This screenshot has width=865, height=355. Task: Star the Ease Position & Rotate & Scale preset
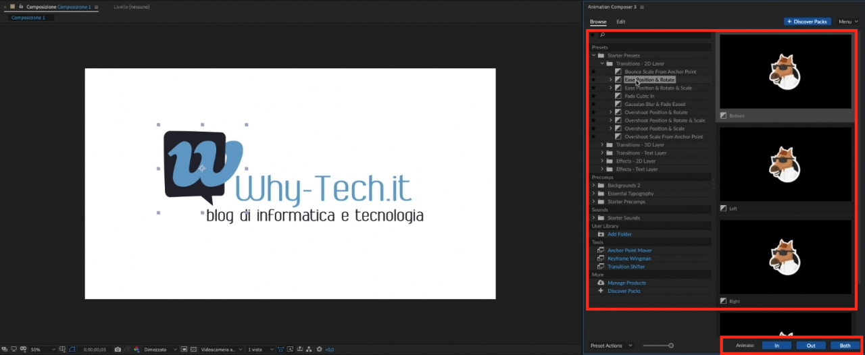[x=593, y=88]
